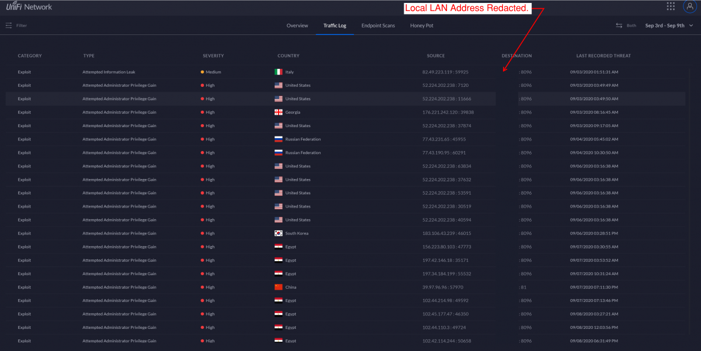Click source 39.97.96.96 : 57970
Viewport: 701px width, 351px height.
click(443, 287)
